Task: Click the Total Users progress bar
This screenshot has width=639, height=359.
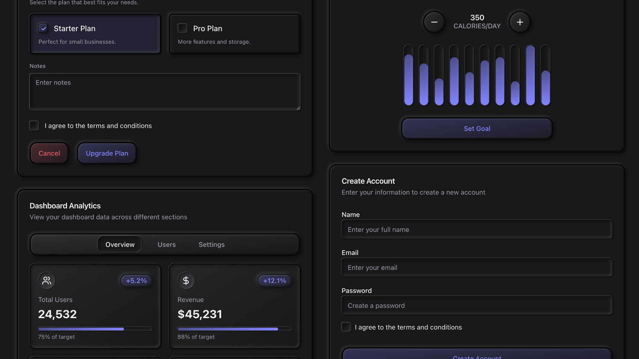Action: coord(95,329)
